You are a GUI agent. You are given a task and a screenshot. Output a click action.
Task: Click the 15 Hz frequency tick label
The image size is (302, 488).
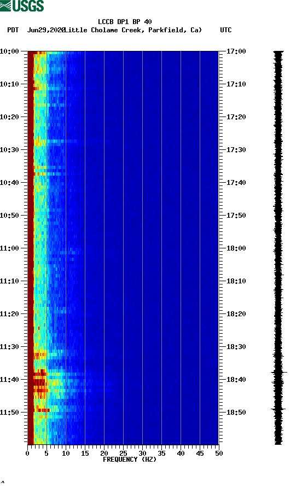point(85,454)
